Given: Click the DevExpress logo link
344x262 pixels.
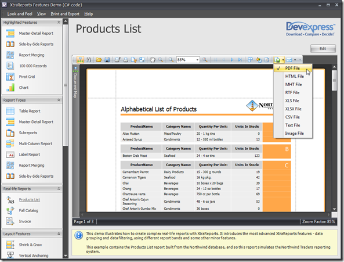Looking at the screenshot, I should [x=310, y=29].
